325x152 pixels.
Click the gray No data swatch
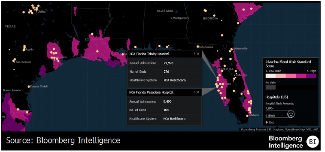tap(271, 87)
